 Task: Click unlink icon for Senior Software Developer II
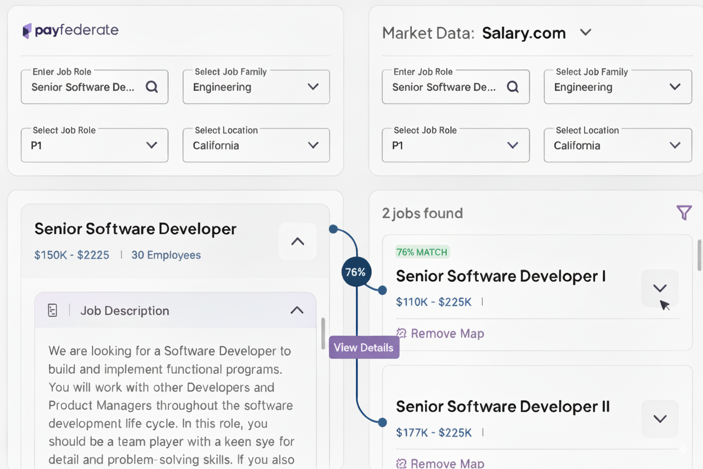(402, 463)
